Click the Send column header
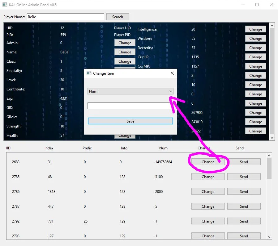 click(x=240, y=148)
